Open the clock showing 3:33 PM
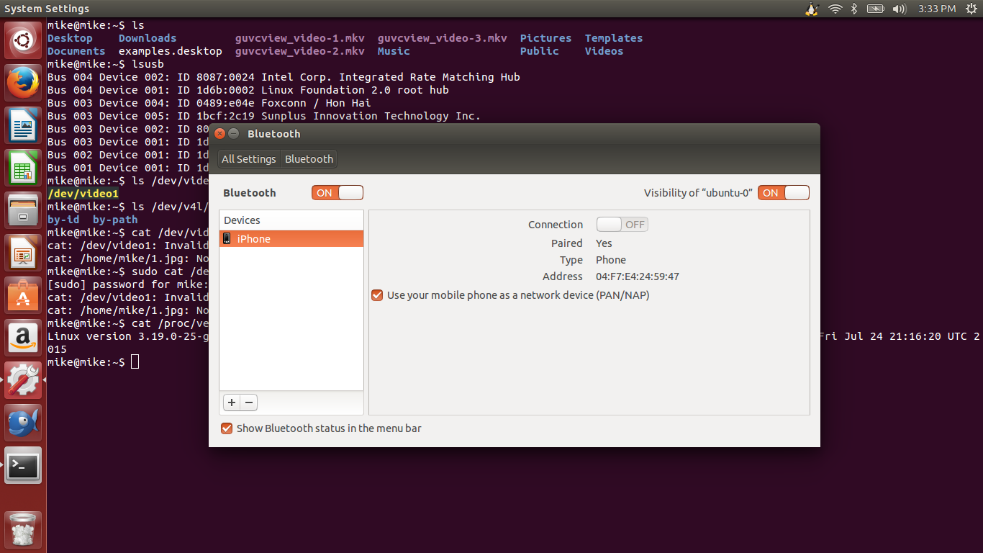This screenshot has height=553, width=983. pos(937,9)
